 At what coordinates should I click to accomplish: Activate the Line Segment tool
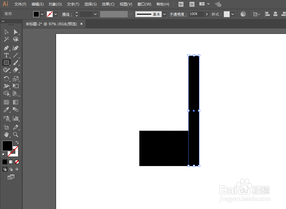(x=16, y=55)
